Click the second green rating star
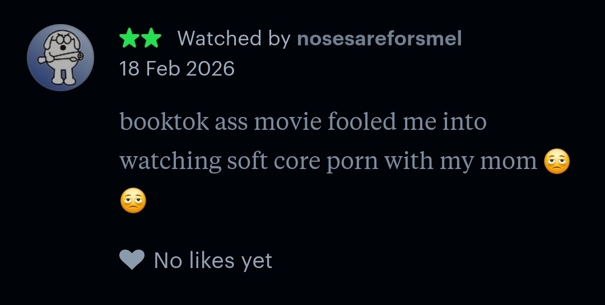 [151, 38]
